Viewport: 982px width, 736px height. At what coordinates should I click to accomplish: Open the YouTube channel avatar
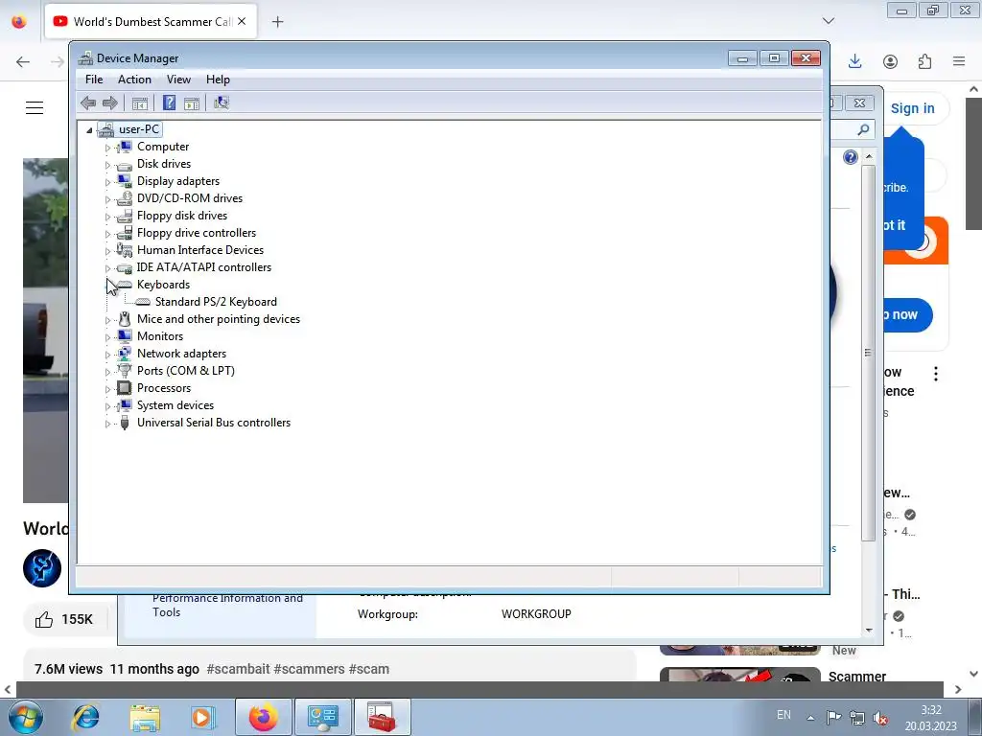click(42, 568)
